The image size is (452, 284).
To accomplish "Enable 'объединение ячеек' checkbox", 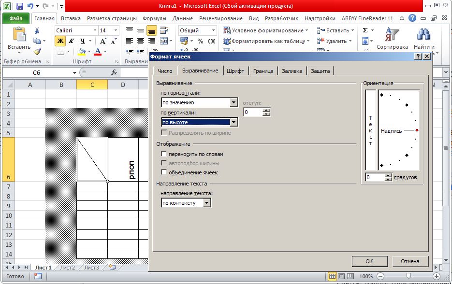I will point(164,172).
